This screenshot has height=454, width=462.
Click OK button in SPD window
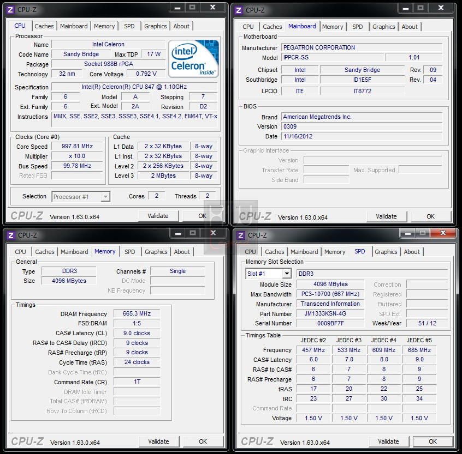[x=433, y=441]
